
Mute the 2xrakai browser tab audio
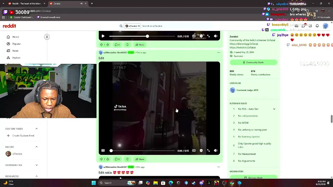pyautogui.click(x=81, y=4)
